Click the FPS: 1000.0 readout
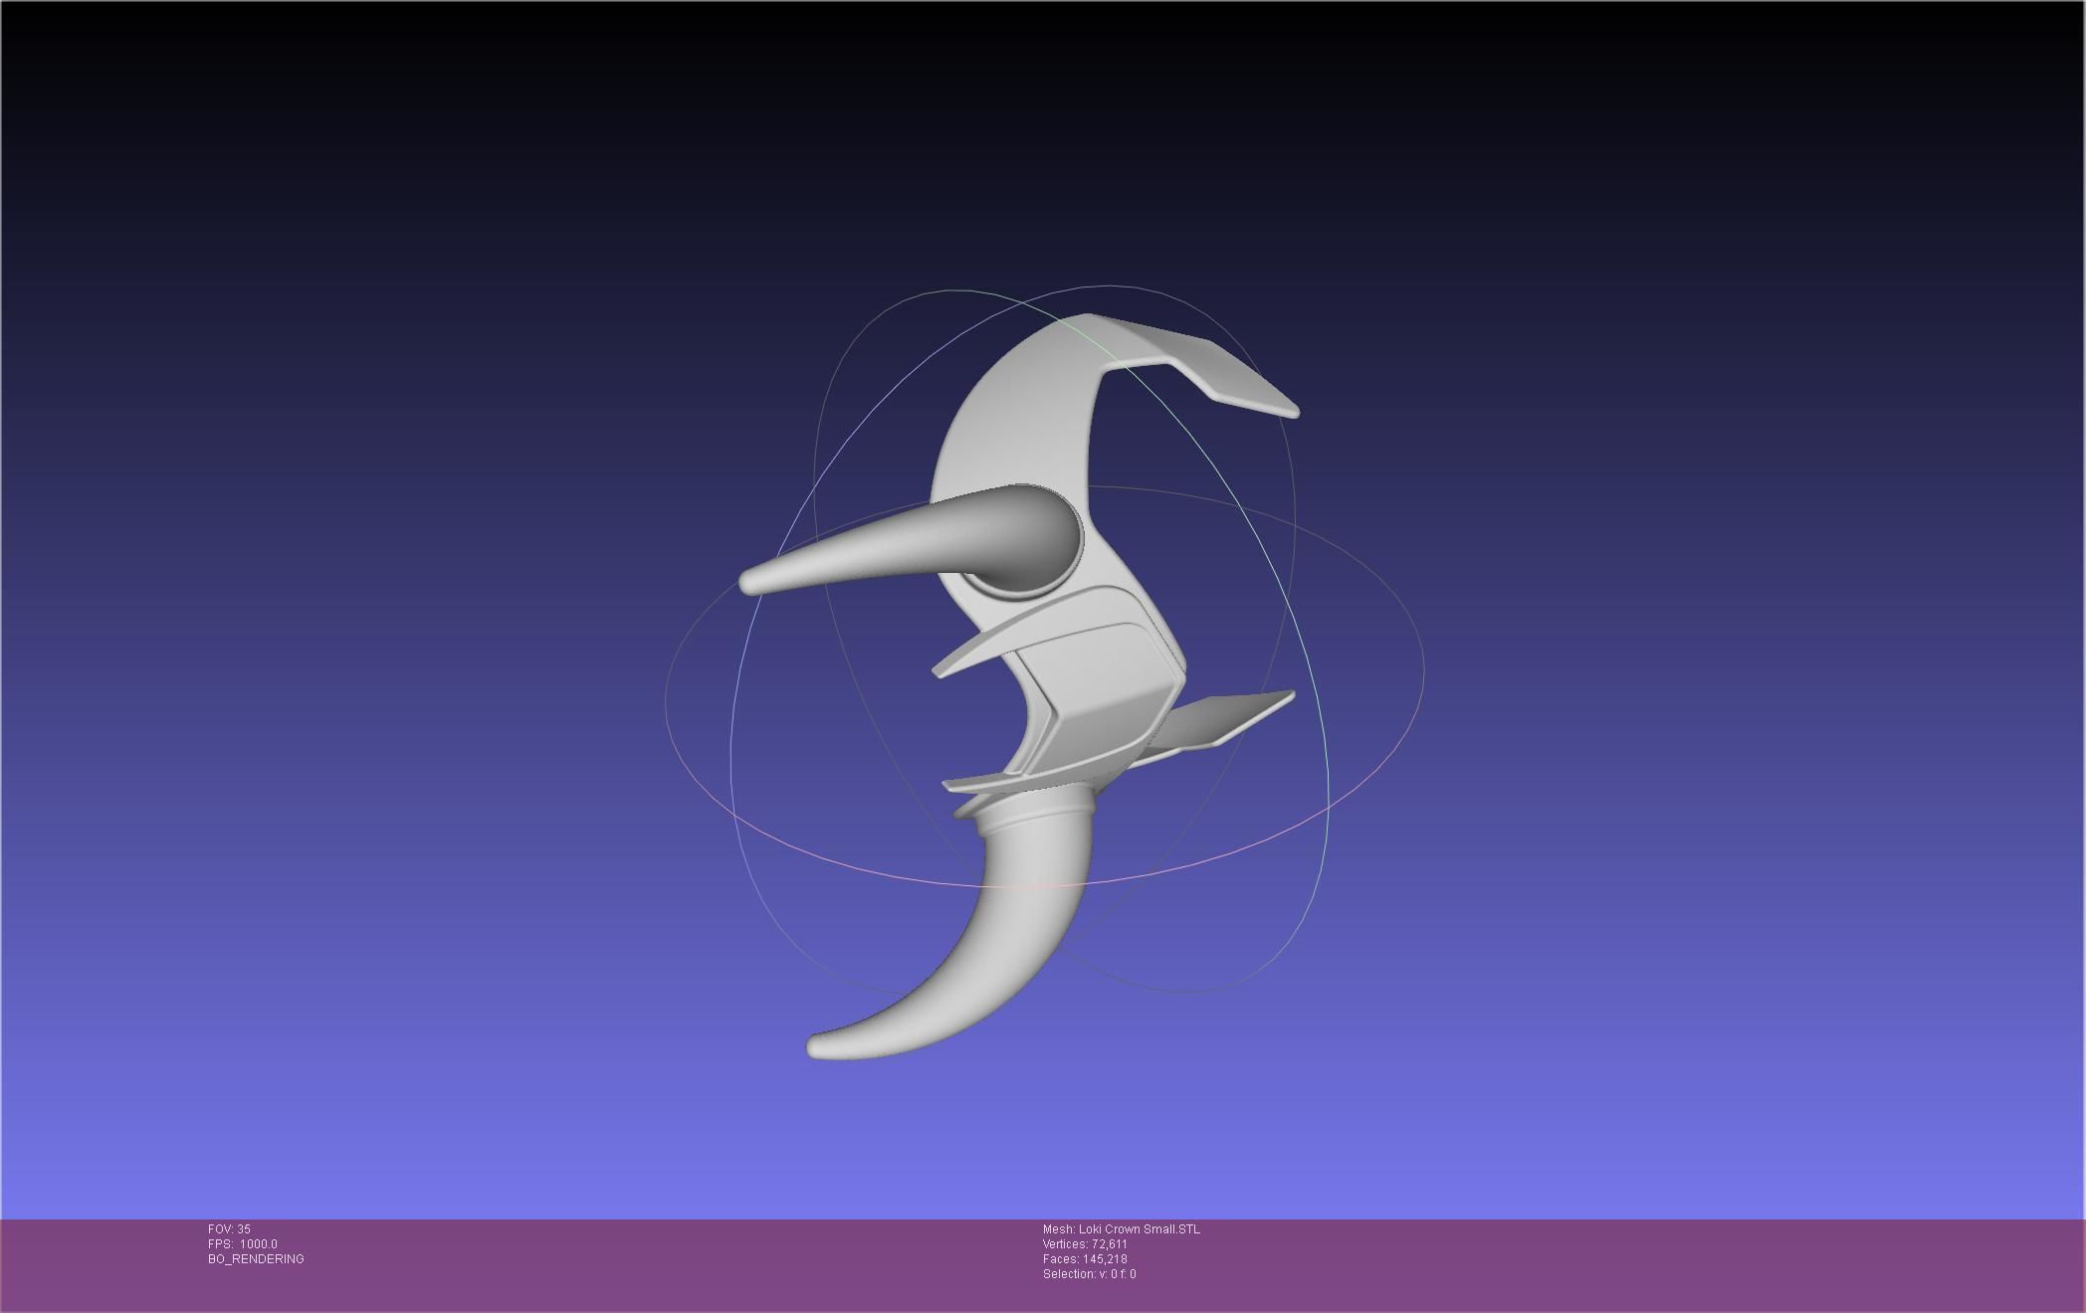2086x1313 pixels. pyautogui.click(x=243, y=1244)
